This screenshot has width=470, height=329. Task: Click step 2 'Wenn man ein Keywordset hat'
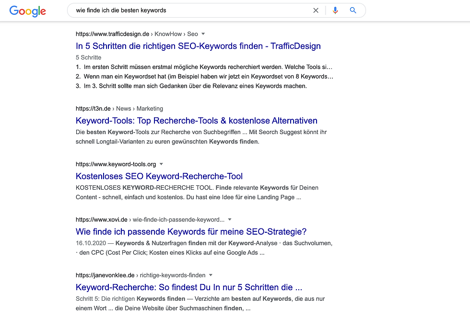pyautogui.click(x=204, y=76)
